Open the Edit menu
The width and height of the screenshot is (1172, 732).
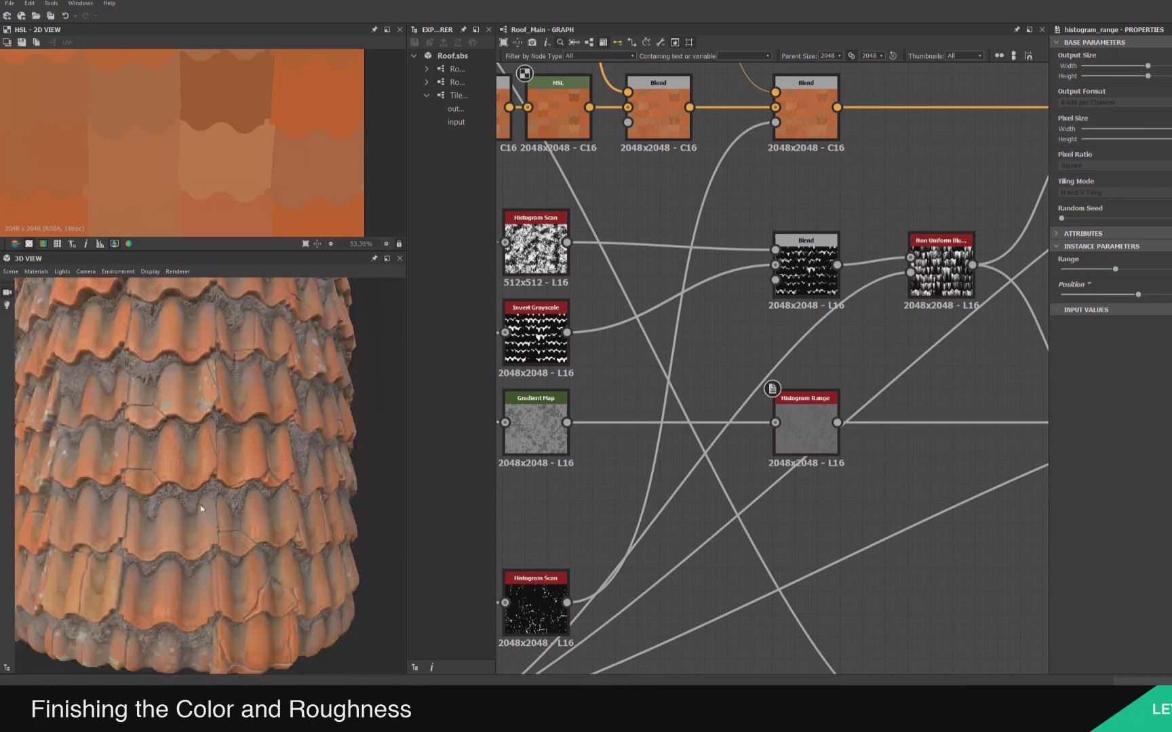point(29,3)
